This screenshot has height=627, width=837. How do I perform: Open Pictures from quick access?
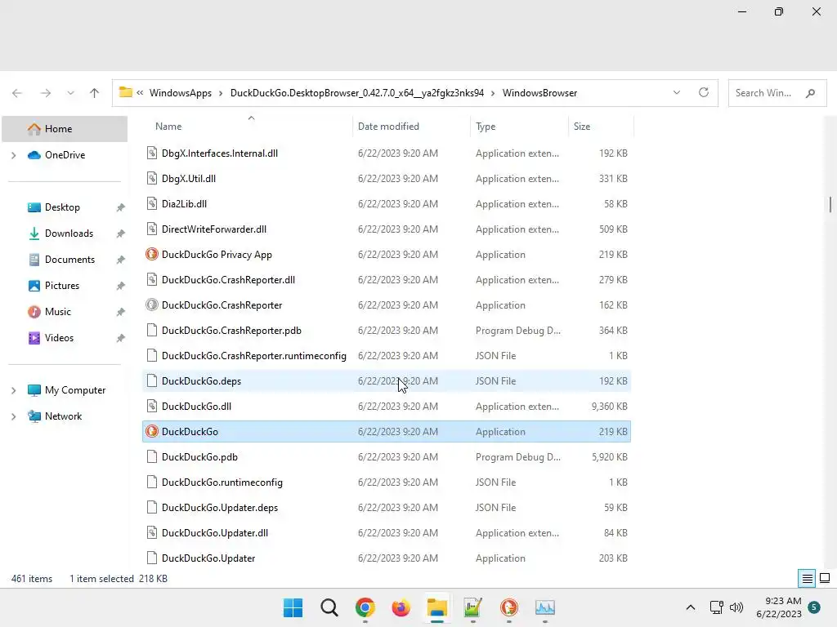pos(62,285)
